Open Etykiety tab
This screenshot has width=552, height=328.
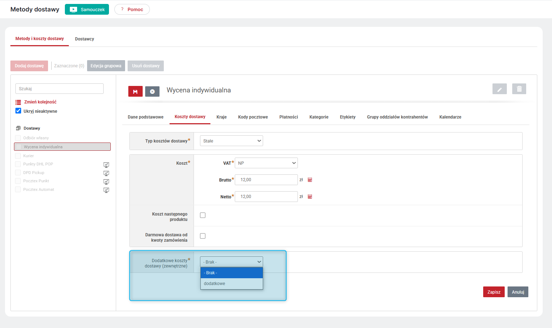(348, 117)
